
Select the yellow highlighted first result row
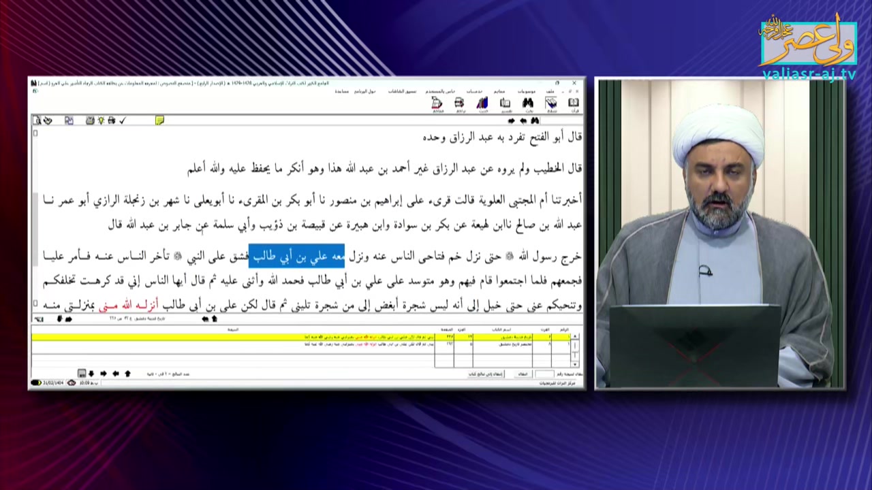pyautogui.click(x=301, y=337)
